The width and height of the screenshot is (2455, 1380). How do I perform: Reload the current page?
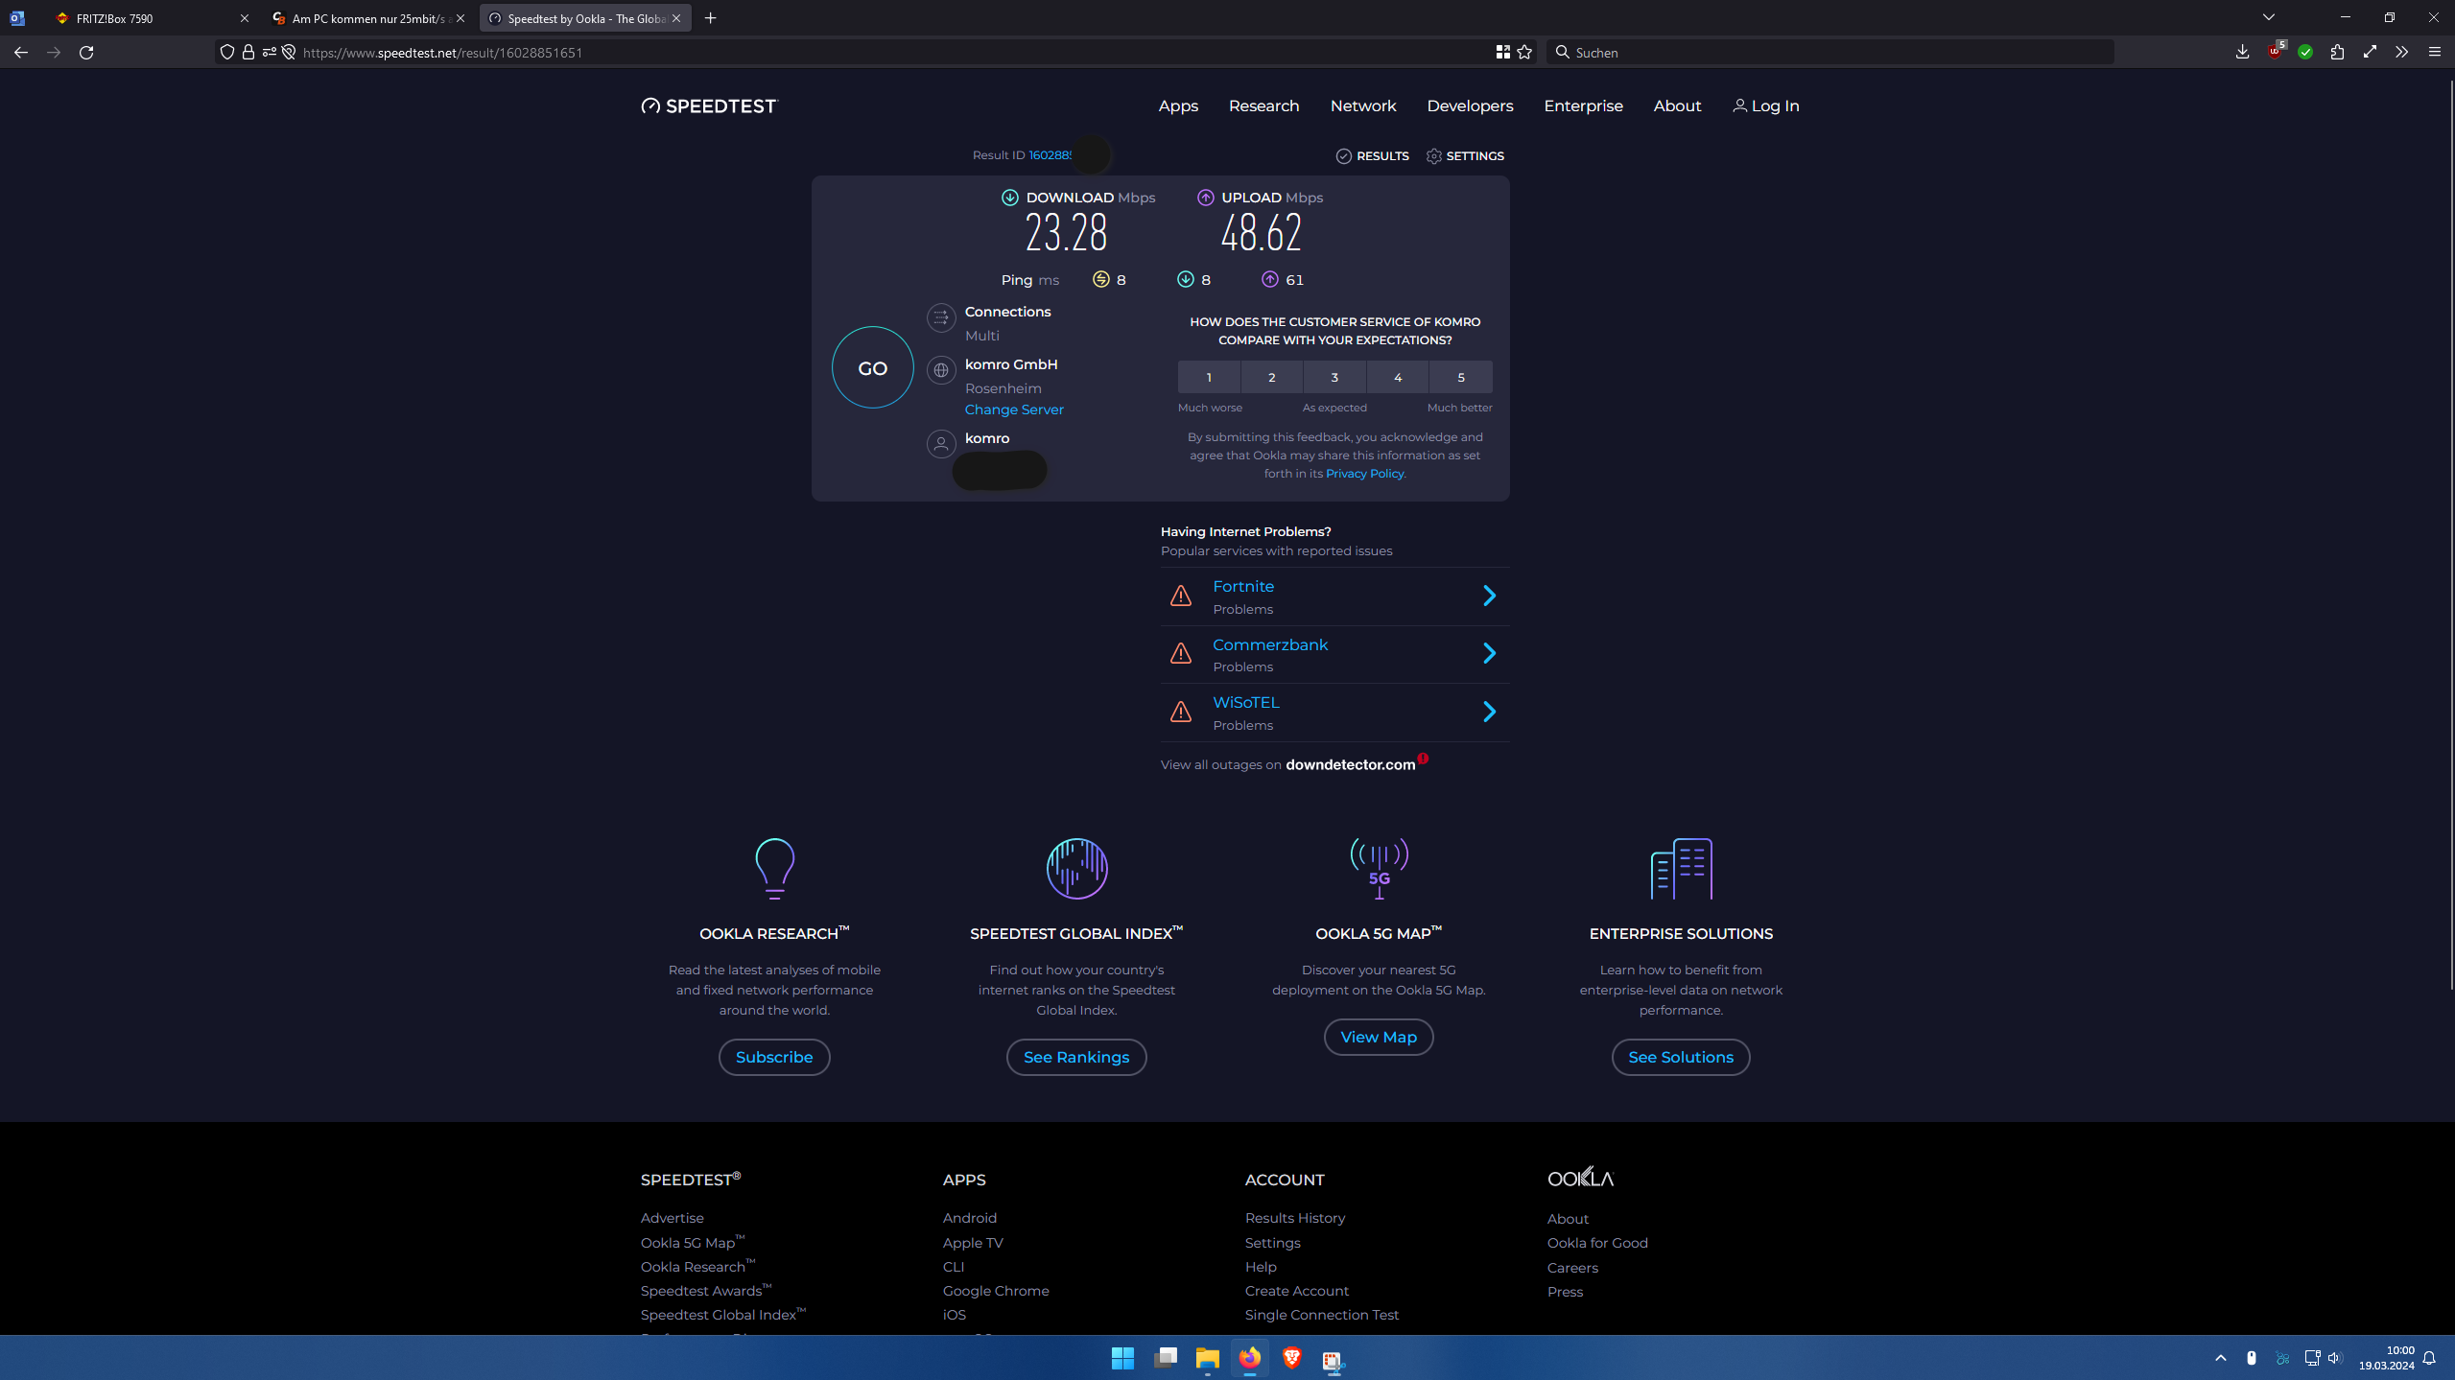[86, 52]
